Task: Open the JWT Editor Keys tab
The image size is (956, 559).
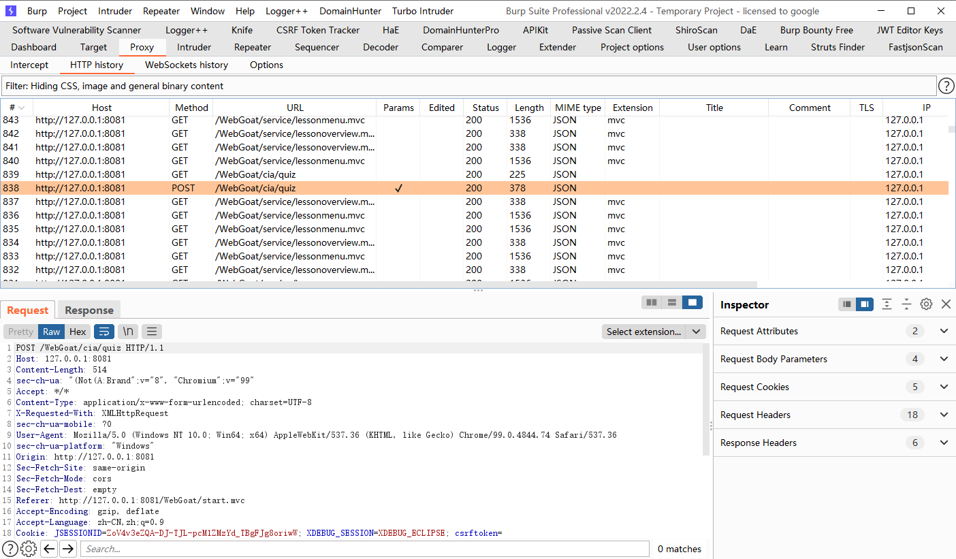Action: click(910, 30)
